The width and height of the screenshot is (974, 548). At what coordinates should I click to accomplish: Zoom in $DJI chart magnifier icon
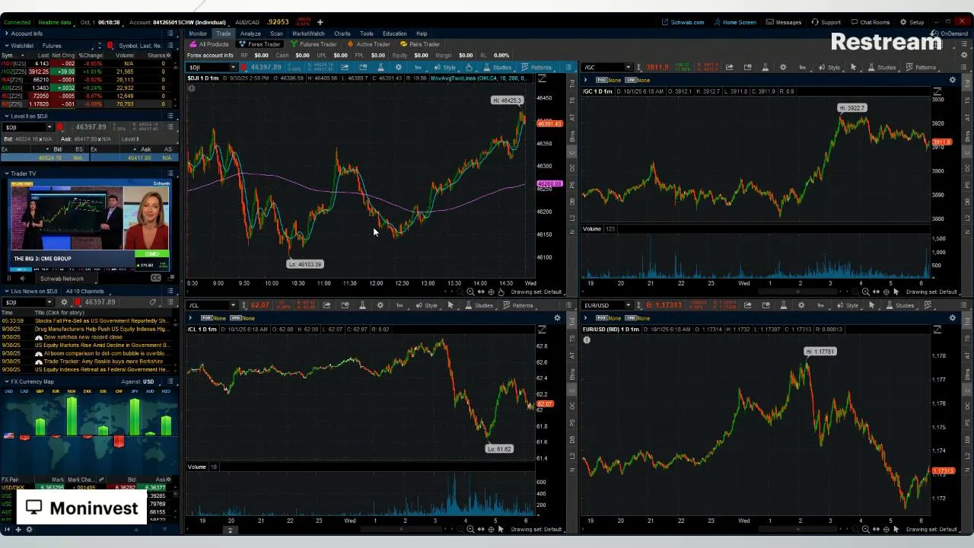point(470,292)
